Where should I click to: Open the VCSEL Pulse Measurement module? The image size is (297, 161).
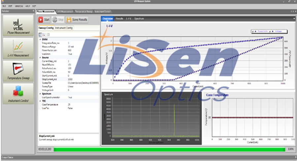[18, 25]
